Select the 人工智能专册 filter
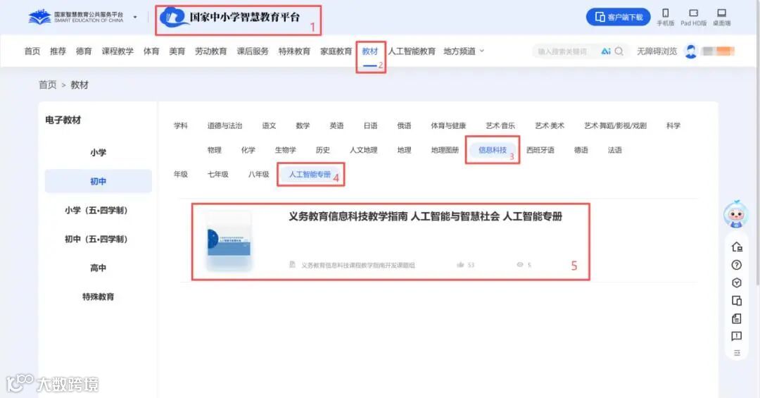760x398 pixels. coord(310,174)
